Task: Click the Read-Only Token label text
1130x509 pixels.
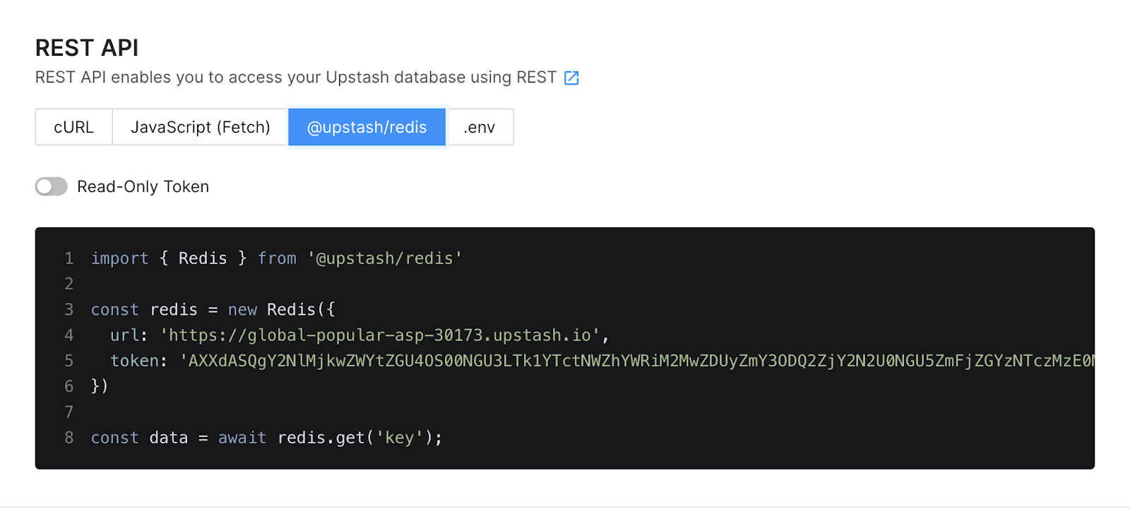Action: coord(143,186)
